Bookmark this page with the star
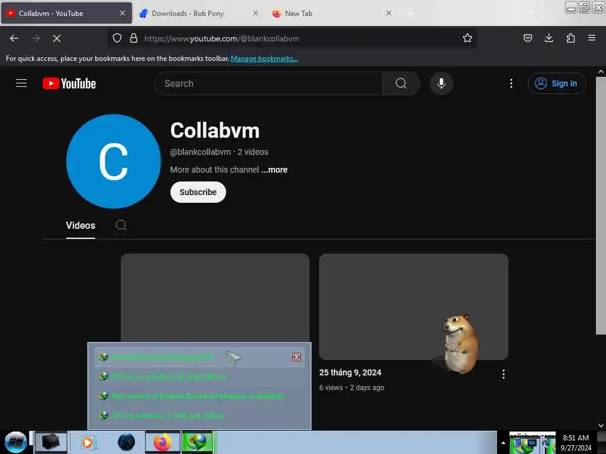The height and width of the screenshot is (454, 606). point(468,38)
